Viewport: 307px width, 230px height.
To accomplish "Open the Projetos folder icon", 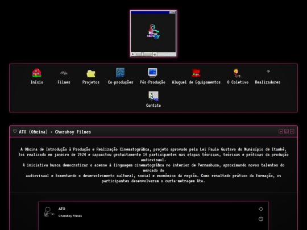I will pyautogui.click(x=91, y=73).
